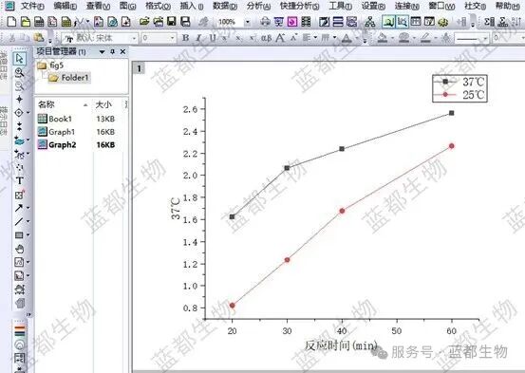The height and width of the screenshot is (373, 525).
Task: Click the layer 1 button on graph
Action: 139,68
